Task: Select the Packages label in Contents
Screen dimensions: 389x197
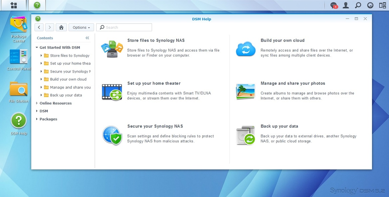Action: [x=48, y=119]
